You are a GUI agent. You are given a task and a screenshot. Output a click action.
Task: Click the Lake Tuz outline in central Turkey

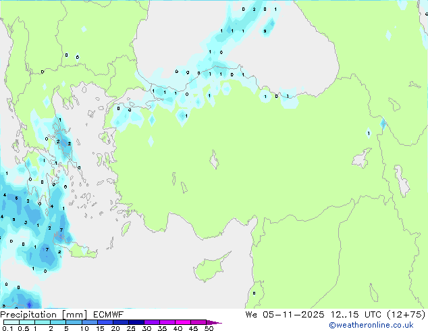click(214, 160)
